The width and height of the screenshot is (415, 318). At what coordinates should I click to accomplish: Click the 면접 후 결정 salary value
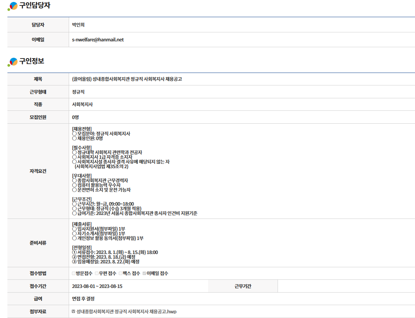pyautogui.click(x=83, y=299)
